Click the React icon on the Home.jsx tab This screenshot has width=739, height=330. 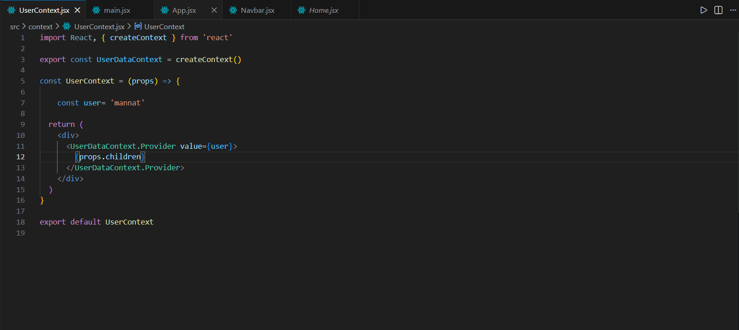tap(301, 10)
